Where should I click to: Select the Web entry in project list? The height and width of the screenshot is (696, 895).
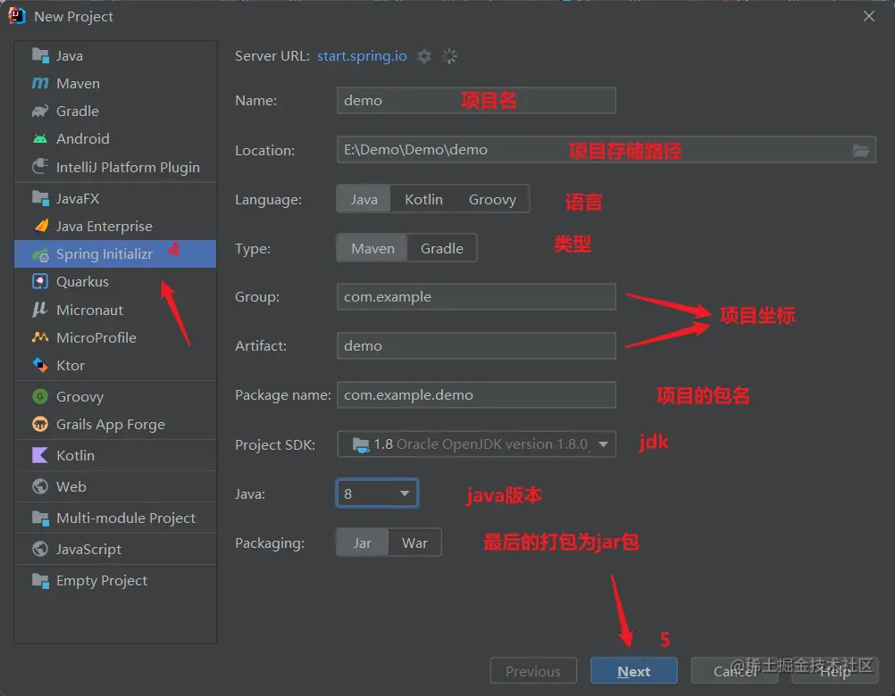[115, 486]
